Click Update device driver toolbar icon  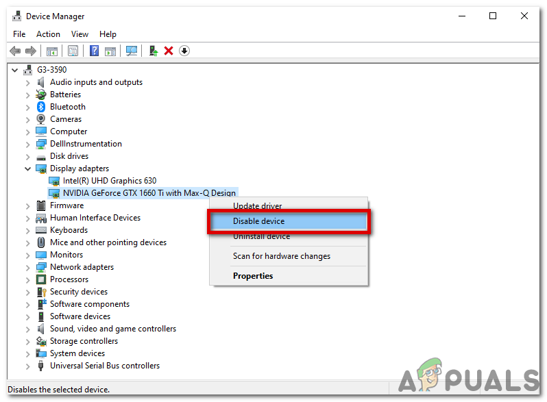tap(153, 51)
